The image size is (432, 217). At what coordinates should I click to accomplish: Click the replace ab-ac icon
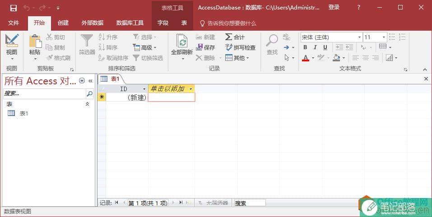(x=287, y=37)
